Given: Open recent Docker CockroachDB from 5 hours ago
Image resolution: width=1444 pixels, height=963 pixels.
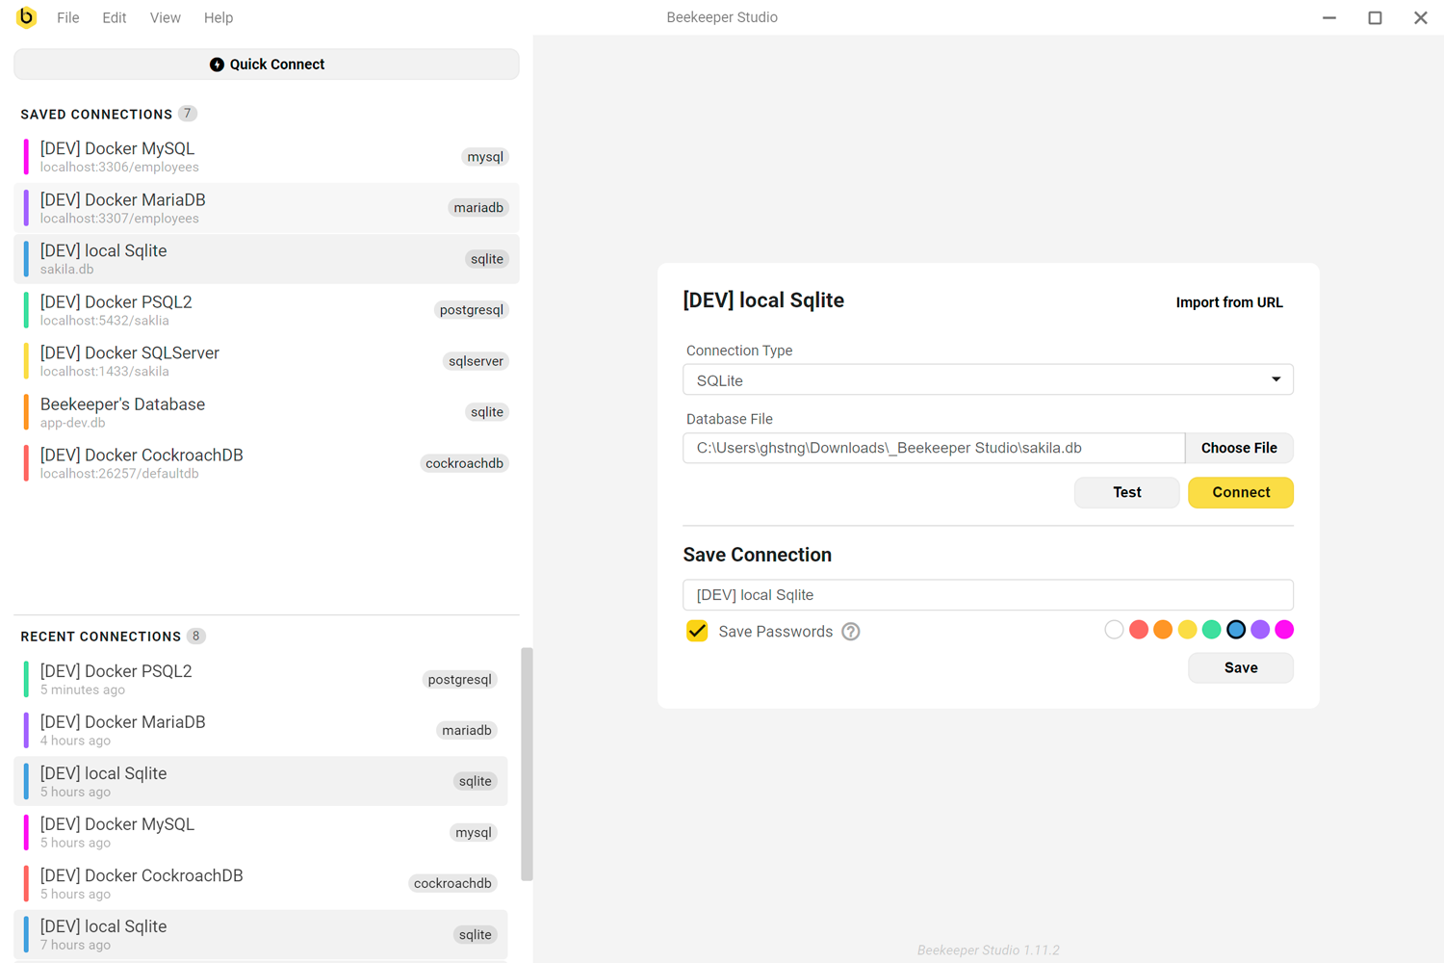Looking at the screenshot, I should pos(261,883).
